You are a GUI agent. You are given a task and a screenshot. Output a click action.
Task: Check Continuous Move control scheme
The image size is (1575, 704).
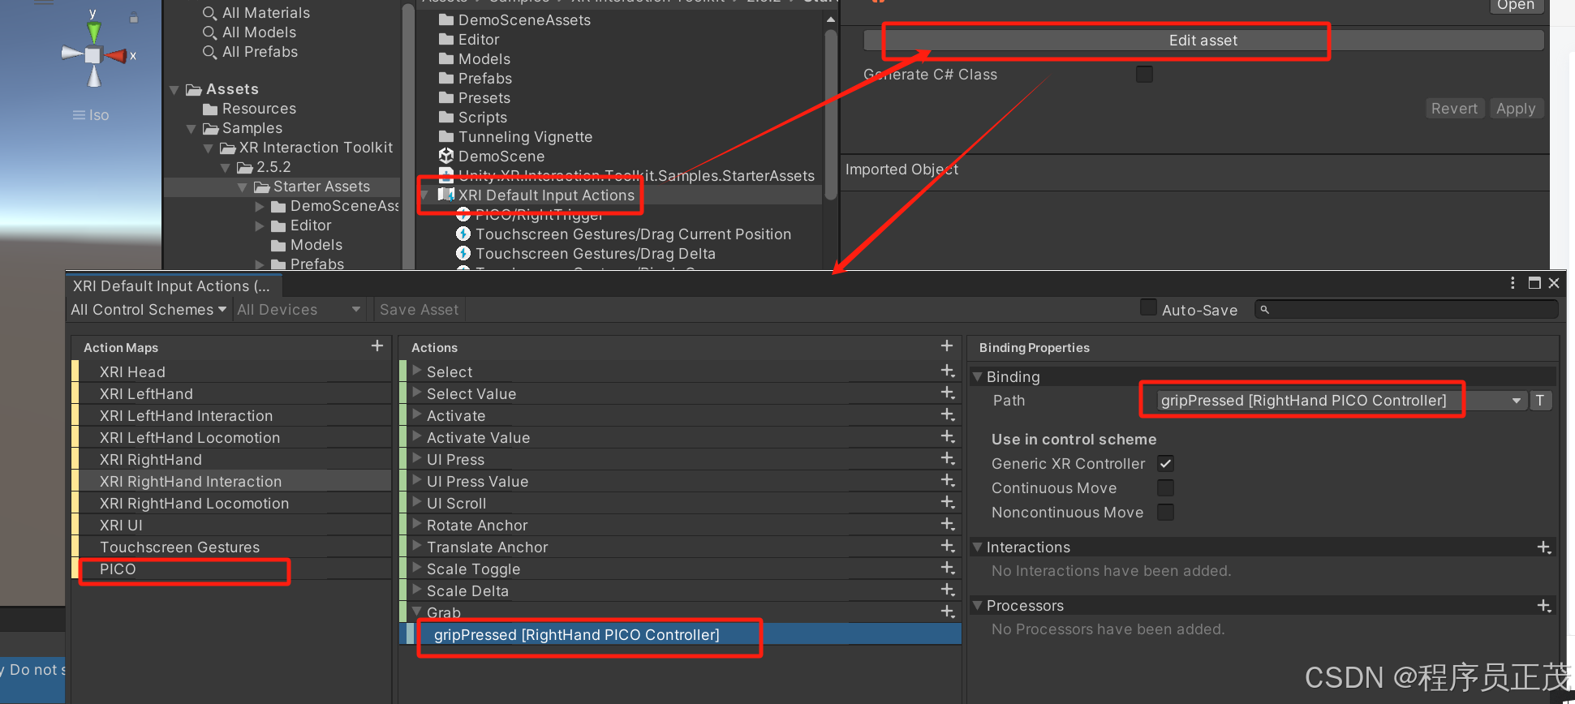1165,488
